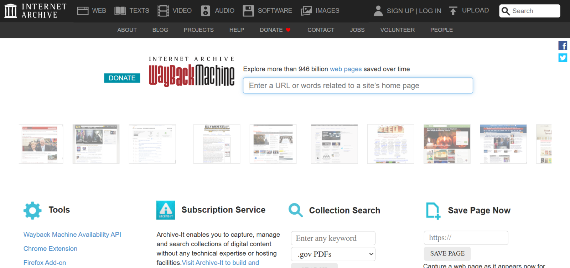Open the Software floppy disk icon
The image size is (570, 268).
pyautogui.click(x=248, y=11)
